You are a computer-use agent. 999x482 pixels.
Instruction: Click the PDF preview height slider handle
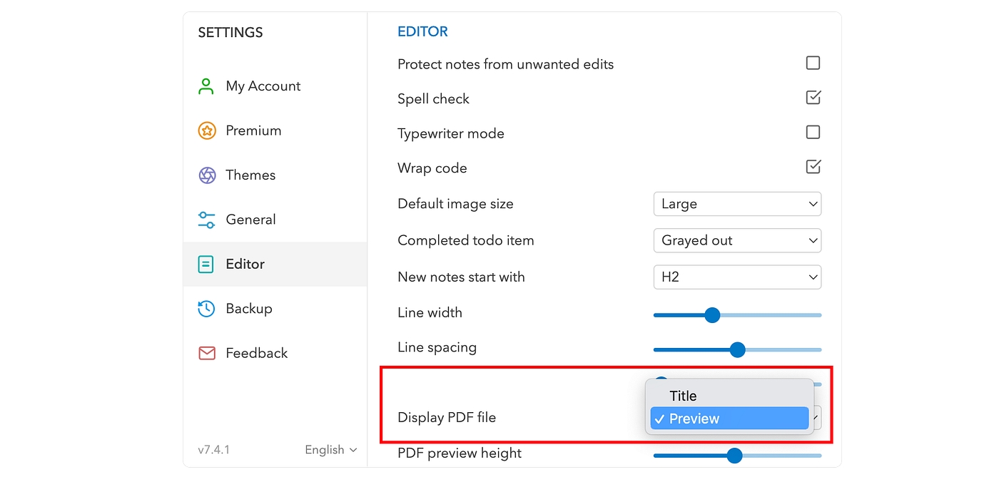[734, 456]
